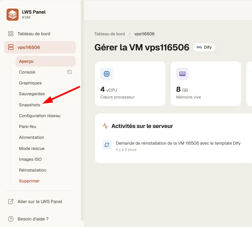
Task: Click the 4 vCPU card
Action: point(130,84)
